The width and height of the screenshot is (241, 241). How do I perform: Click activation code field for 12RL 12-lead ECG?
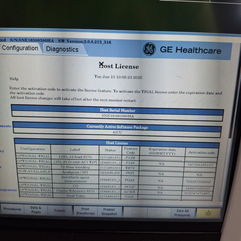click(x=201, y=159)
